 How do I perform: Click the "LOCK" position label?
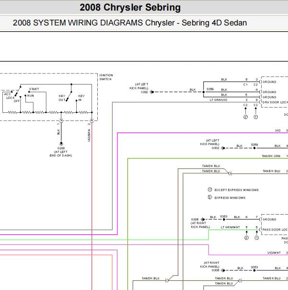(11, 97)
